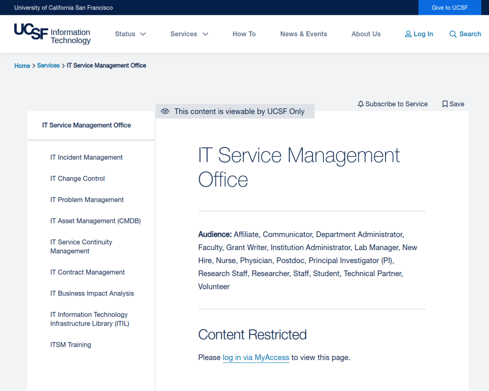Open IT Information Technology Infrastructure Library link

pos(90,319)
